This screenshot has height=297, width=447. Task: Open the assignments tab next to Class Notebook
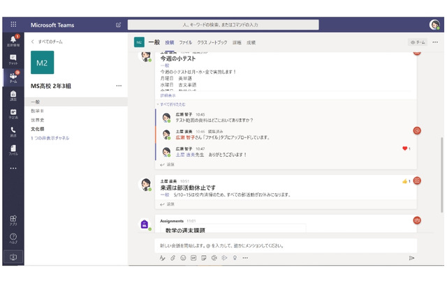pos(237,43)
